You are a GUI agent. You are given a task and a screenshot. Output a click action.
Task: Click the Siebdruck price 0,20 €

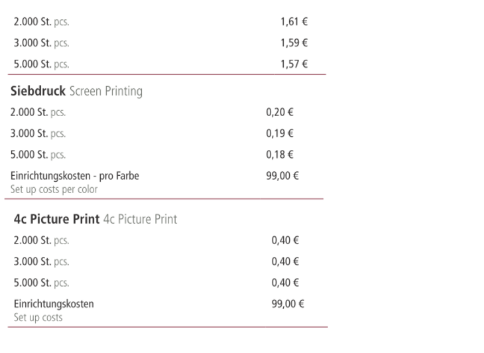(280, 112)
